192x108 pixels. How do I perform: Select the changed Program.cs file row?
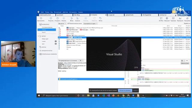[91, 79]
